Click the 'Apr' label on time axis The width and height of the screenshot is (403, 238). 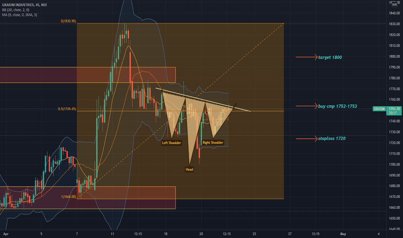coord(6,234)
